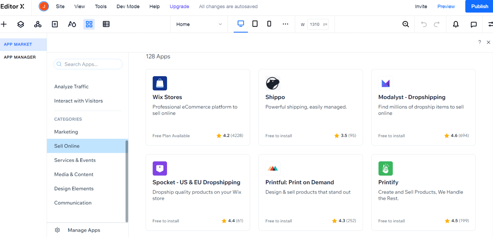Click the Publish button
Viewport: 493px width, 237px height.
(479, 6)
